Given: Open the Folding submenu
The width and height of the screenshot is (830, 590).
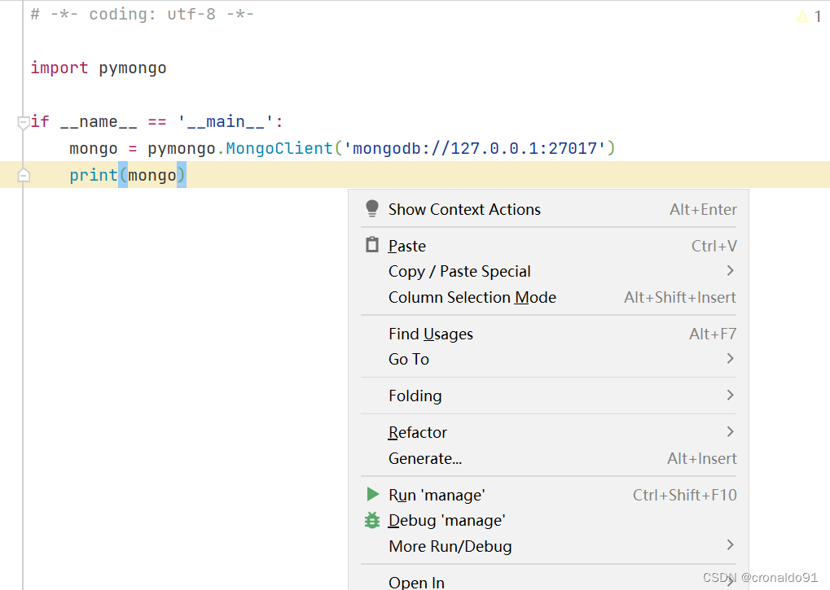Looking at the screenshot, I should click(x=548, y=396).
